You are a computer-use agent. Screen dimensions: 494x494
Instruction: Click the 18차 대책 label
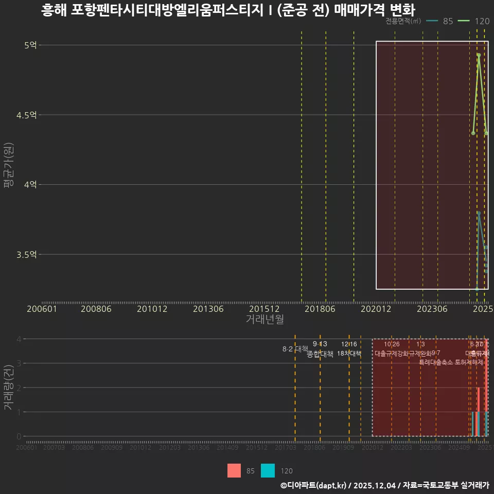pyautogui.click(x=350, y=354)
